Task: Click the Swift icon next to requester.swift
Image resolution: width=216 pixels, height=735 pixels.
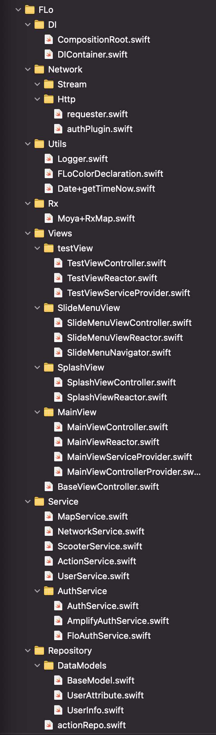Action: click(x=58, y=114)
